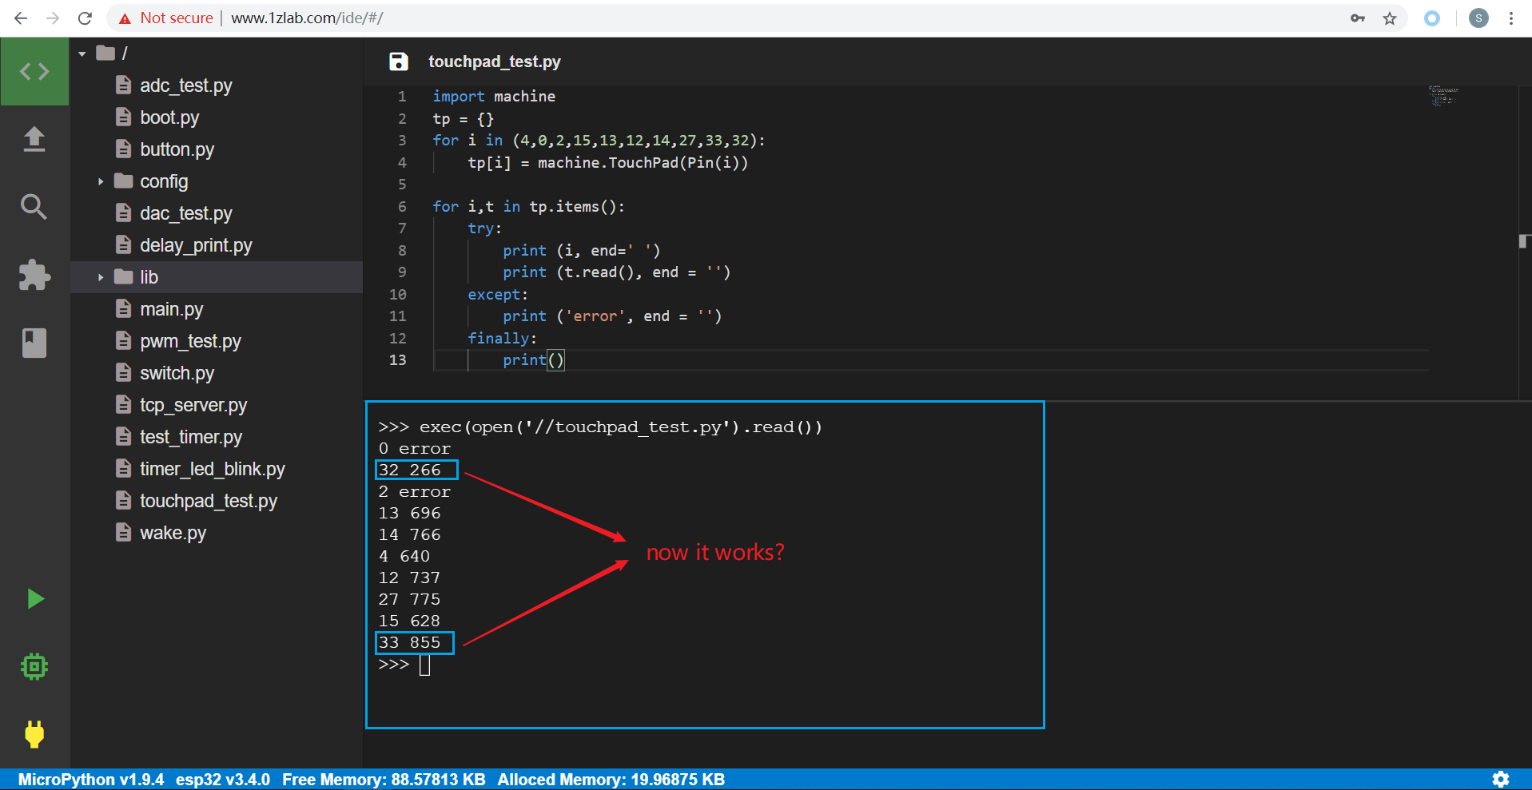
Task: Click the browser profile avatar
Action: coord(1478,18)
